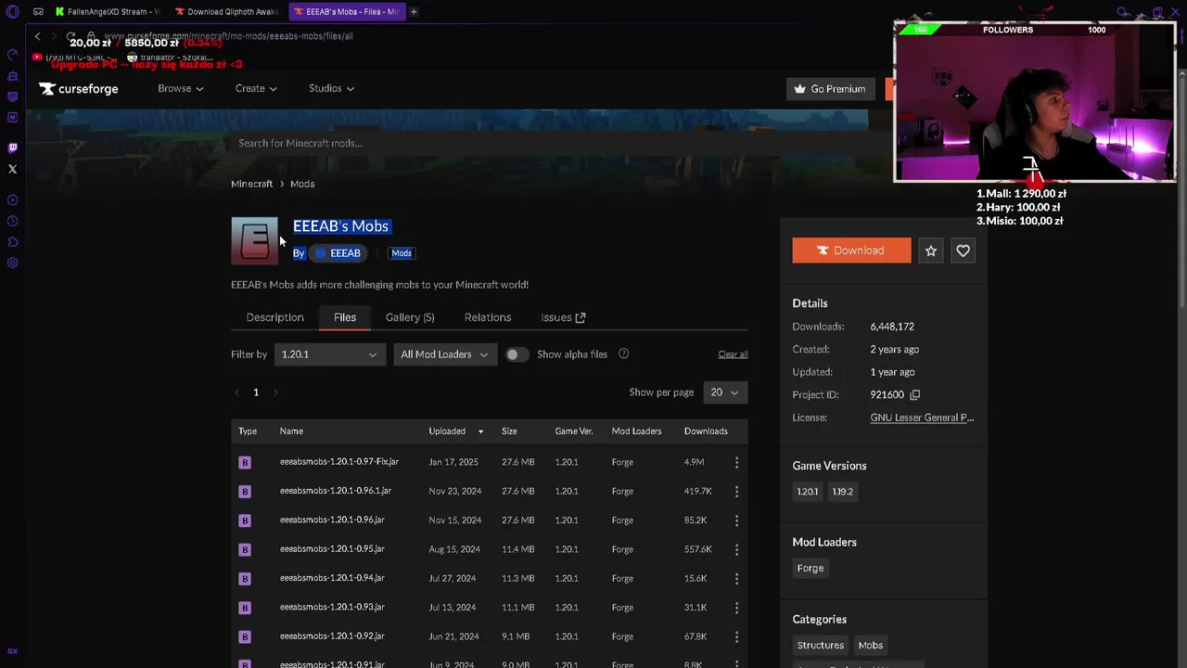The image size is (1187, 668).
Task: Open the EEEAB author link
Action: pyautogui.click(x=338, y=253)
